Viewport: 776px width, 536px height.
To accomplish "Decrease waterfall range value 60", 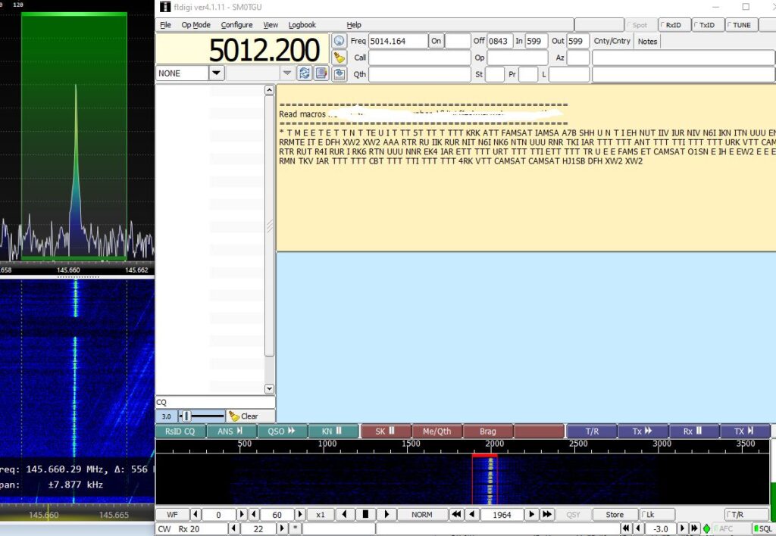I will (254, 514).
